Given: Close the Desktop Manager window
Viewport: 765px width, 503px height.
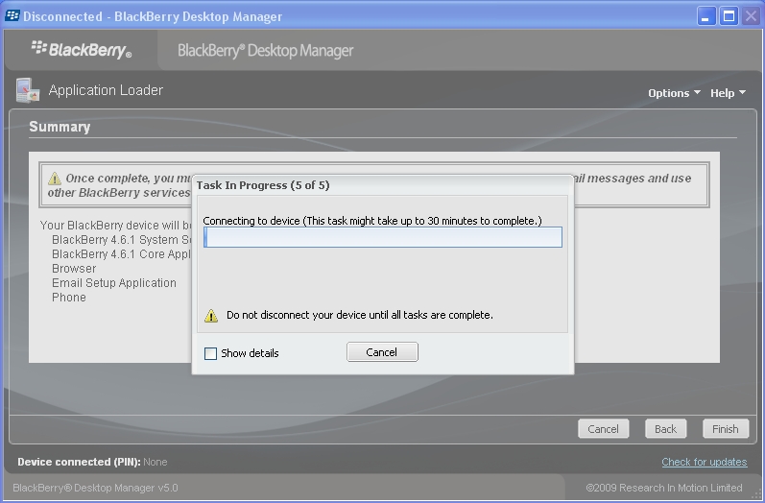Looking at the screenshot, I should tap(752, 16).
